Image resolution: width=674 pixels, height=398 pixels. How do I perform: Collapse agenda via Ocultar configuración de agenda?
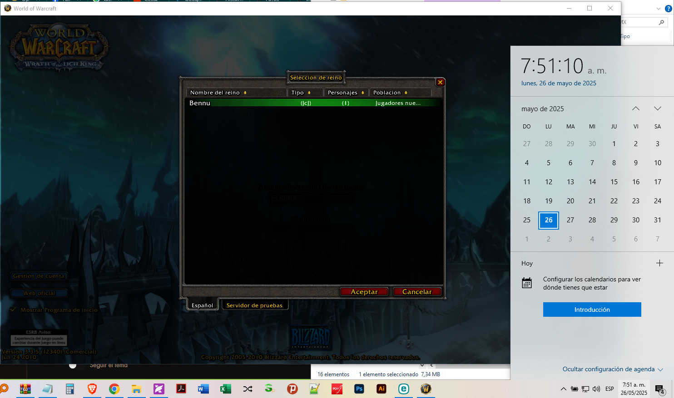(613, 369)
